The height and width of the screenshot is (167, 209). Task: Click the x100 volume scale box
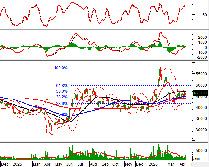point(196,159)
